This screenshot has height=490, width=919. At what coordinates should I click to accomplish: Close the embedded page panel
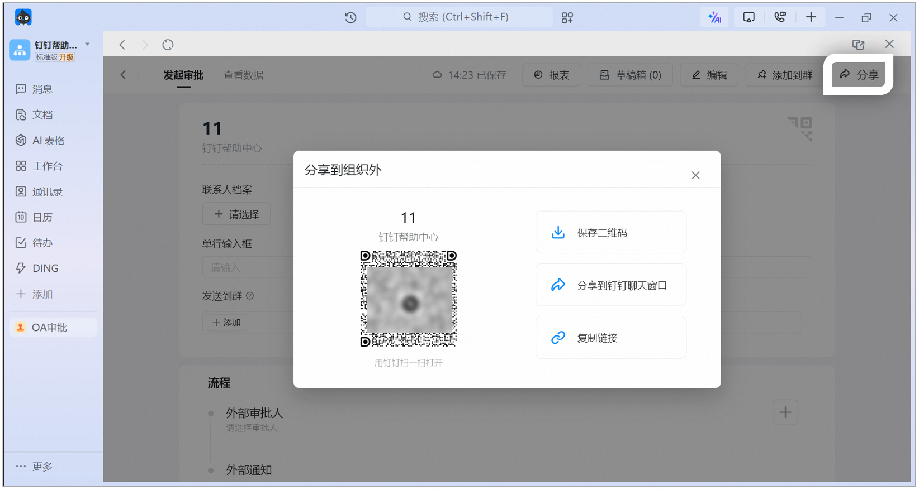(x=889, y=44)
